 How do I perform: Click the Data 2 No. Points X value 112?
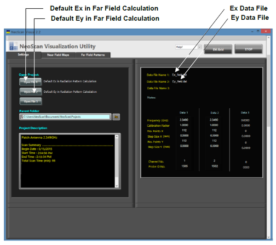point(214,130)
